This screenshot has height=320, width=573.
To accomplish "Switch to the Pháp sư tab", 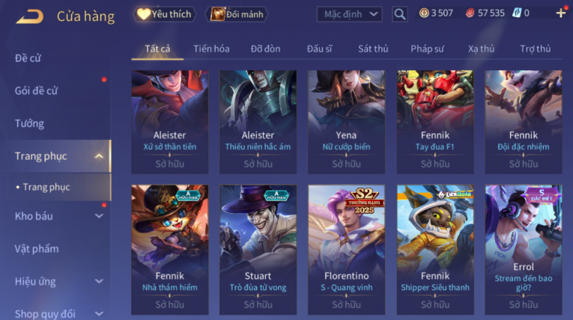I will pyautogui.click(x=427, y=49).
